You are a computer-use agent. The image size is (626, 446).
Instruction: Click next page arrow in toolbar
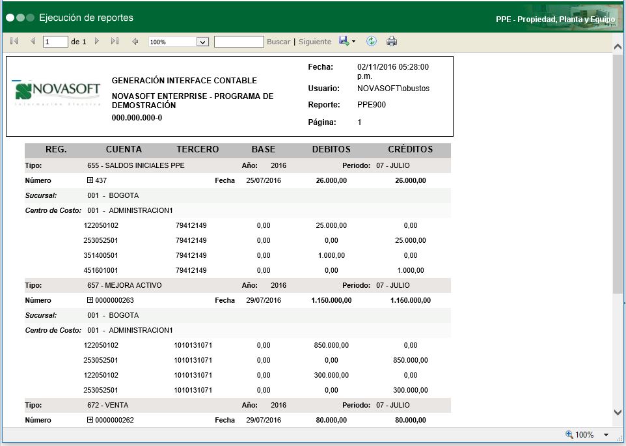pyautogui.click(x=97, y=42)
